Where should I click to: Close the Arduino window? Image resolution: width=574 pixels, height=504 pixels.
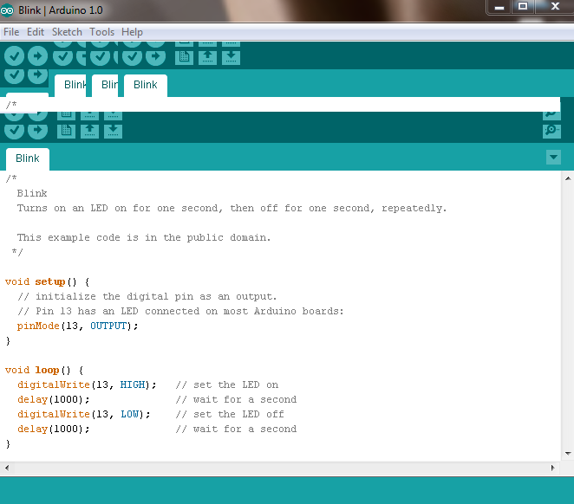click(555, 7)
